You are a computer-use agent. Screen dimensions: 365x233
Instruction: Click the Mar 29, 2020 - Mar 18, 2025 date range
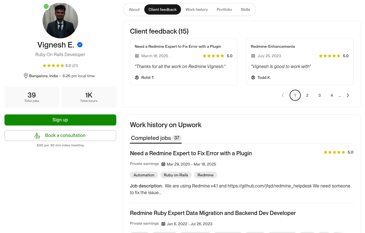coord(191,164)
